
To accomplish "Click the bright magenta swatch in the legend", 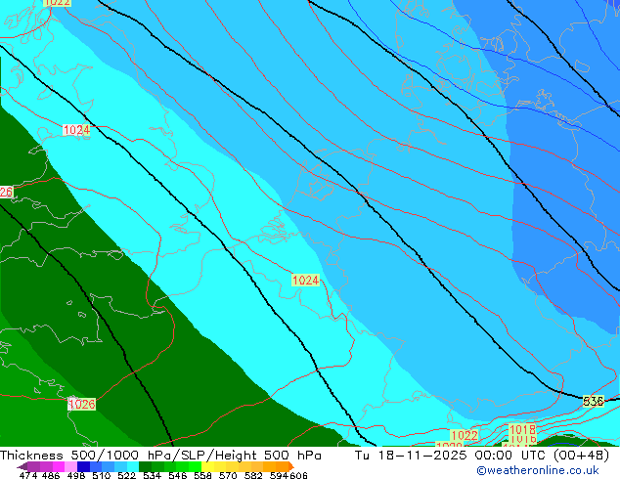I will pyautogui.click(x=58, y=466).
